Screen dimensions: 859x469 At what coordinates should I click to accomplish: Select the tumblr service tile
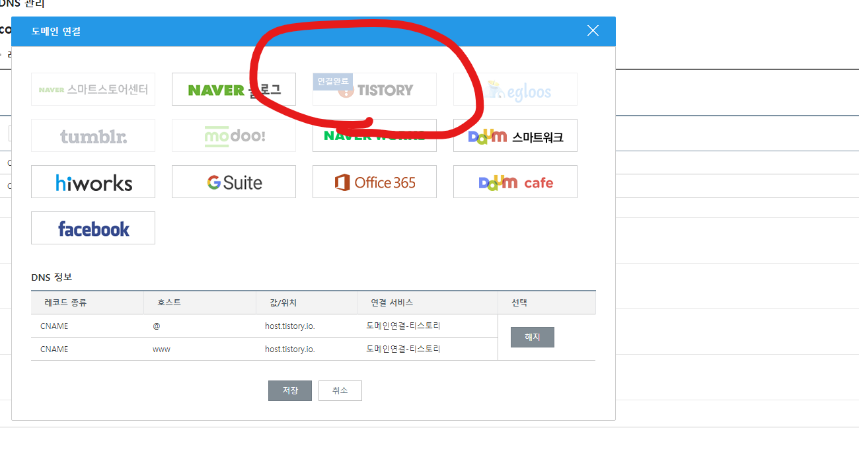click(x=93, y=135)
